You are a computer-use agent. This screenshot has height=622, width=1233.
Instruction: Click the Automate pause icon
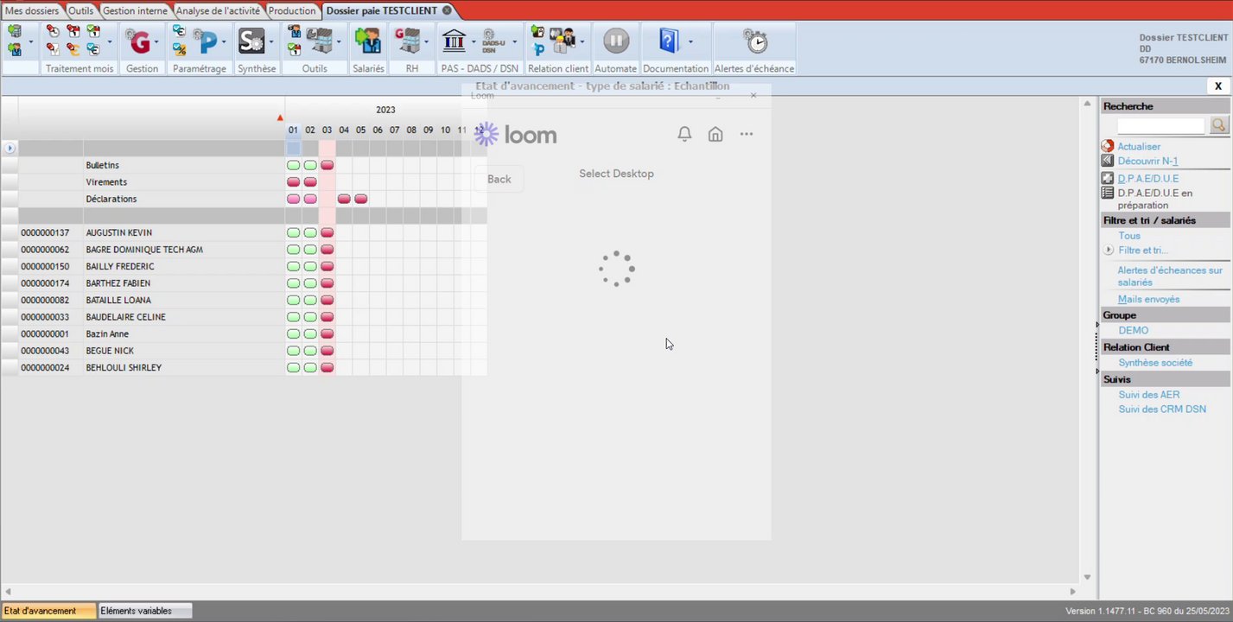tap(616, 41)
